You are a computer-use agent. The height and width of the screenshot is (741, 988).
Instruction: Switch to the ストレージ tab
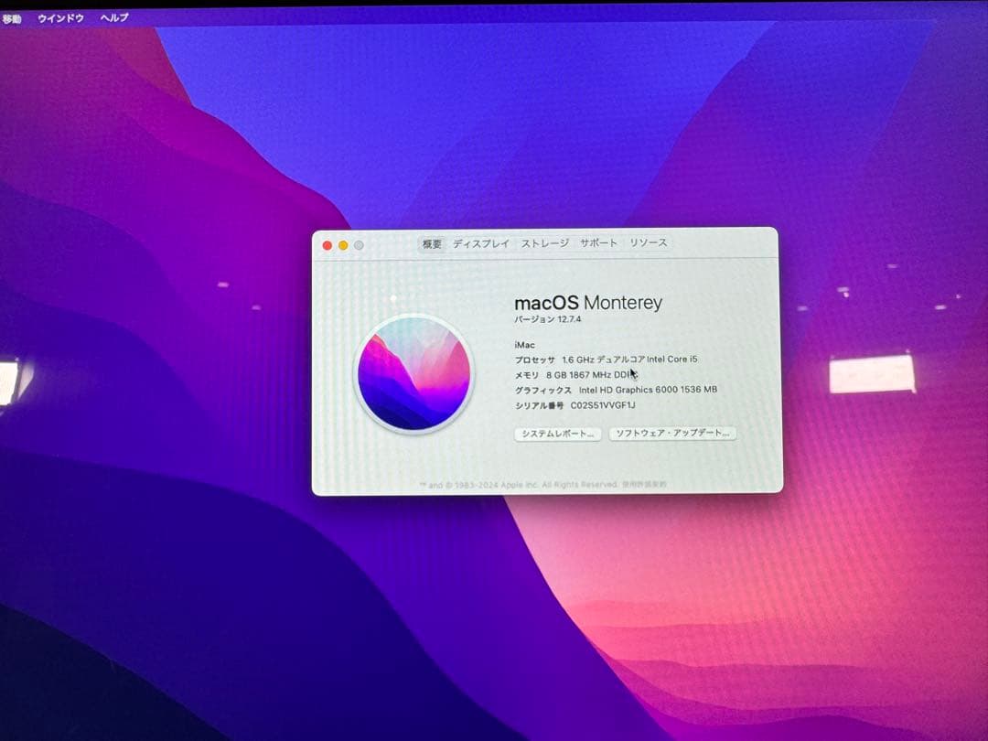pos(543,243)
